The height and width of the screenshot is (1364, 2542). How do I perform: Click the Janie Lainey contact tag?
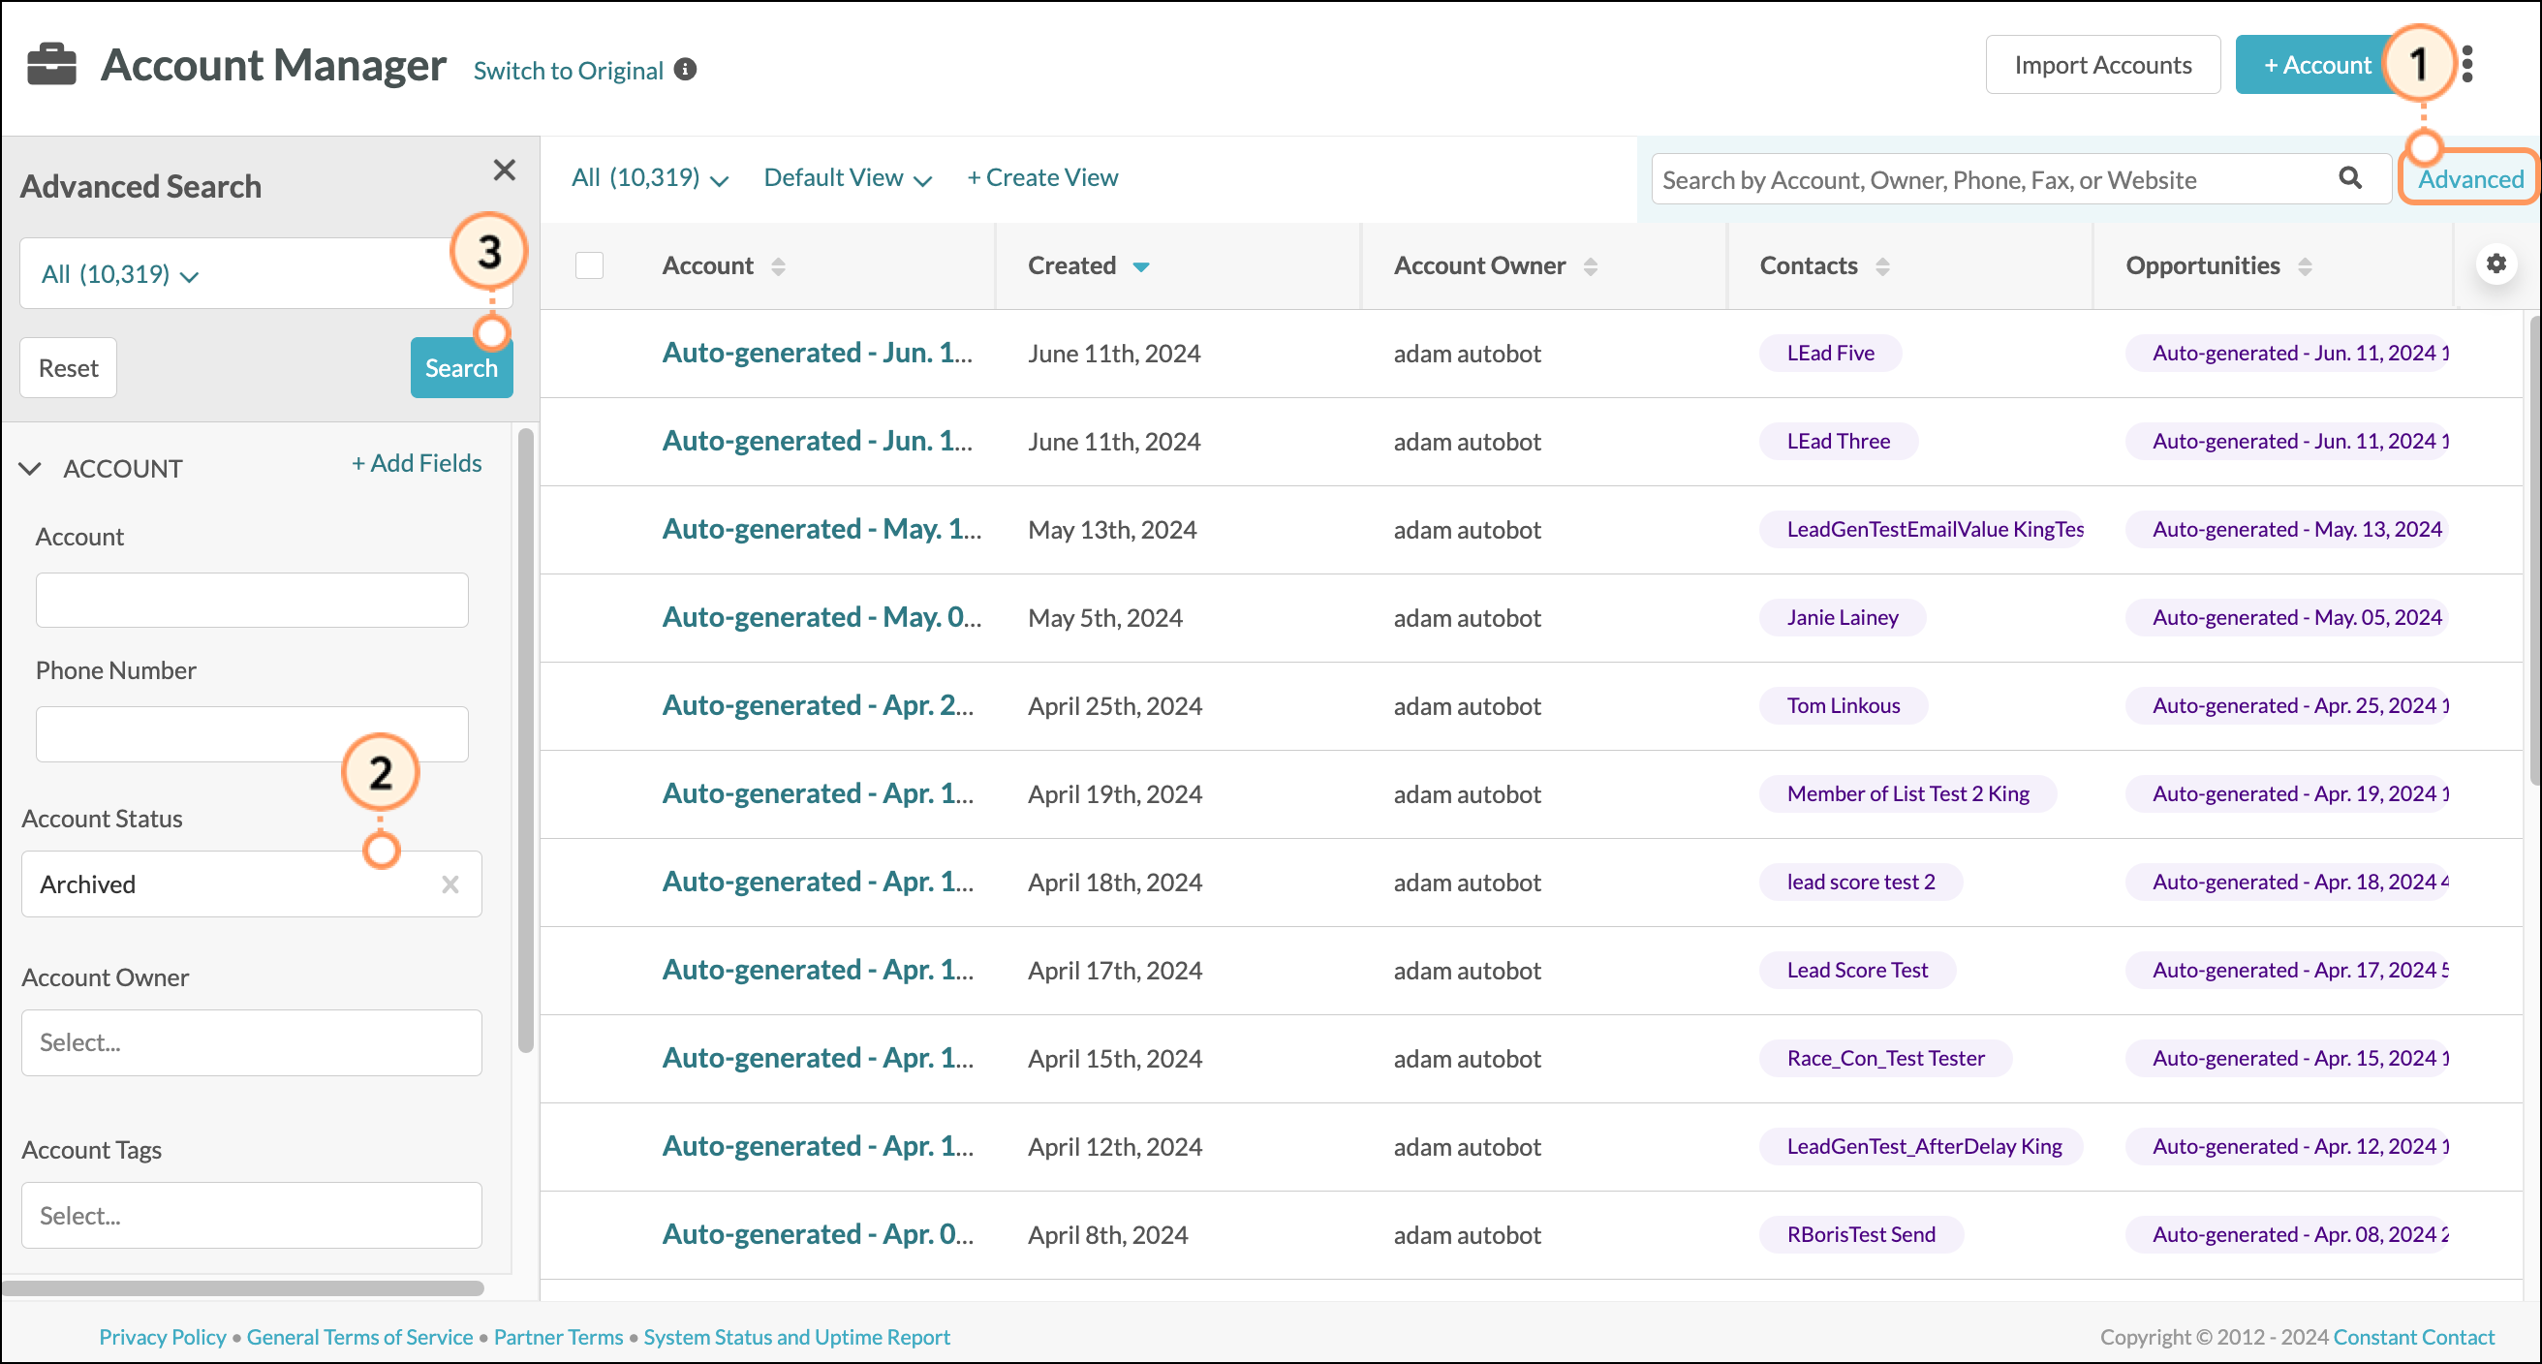pos(1843,617)
